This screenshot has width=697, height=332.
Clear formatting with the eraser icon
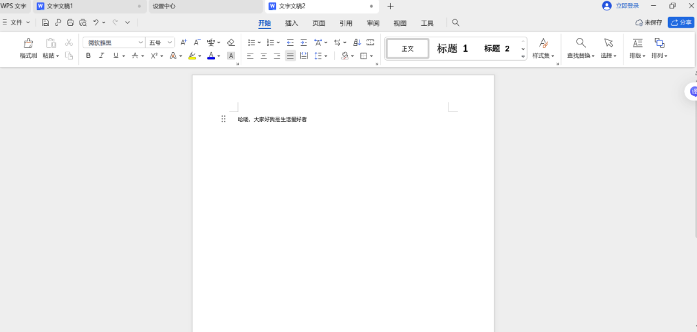coord(230,43)
